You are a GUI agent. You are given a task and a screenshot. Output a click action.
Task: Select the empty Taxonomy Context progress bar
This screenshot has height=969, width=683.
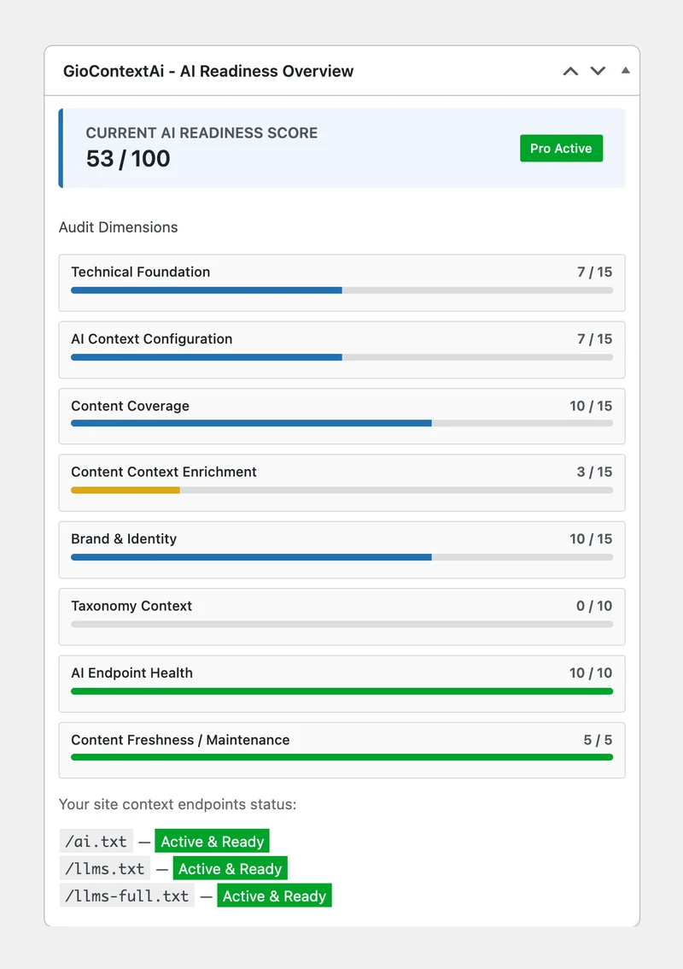[342, 624]
